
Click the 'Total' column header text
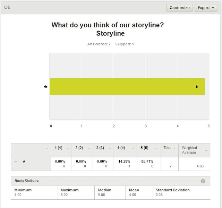coord(167,148)
